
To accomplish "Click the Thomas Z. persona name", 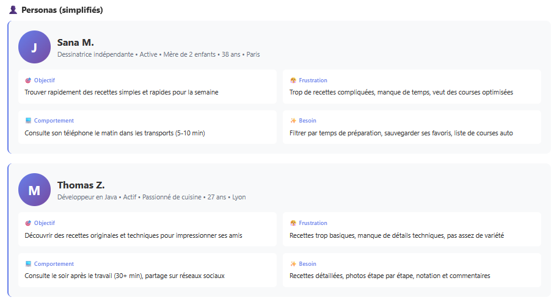I will pos(81,185).
